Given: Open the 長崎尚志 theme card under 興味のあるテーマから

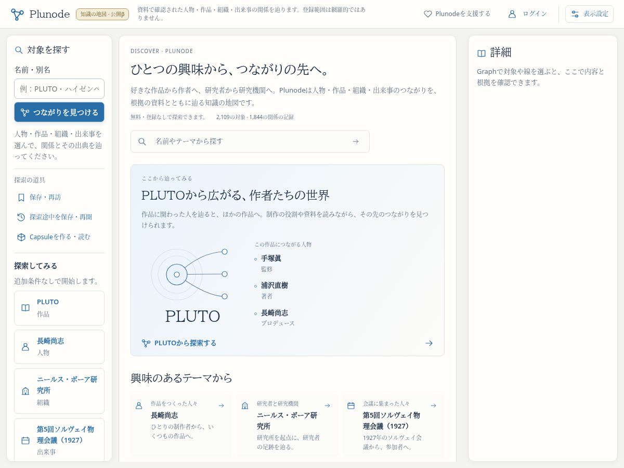Looking at the screenshot, I should 181,425.
